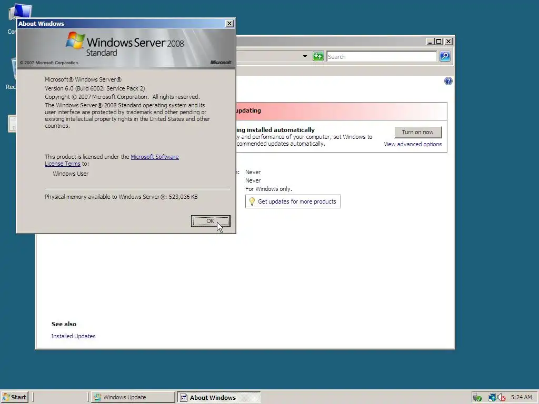539x404 pixels.
Task: Click the 'For Windows only.' text
Action: coord(268,189)
